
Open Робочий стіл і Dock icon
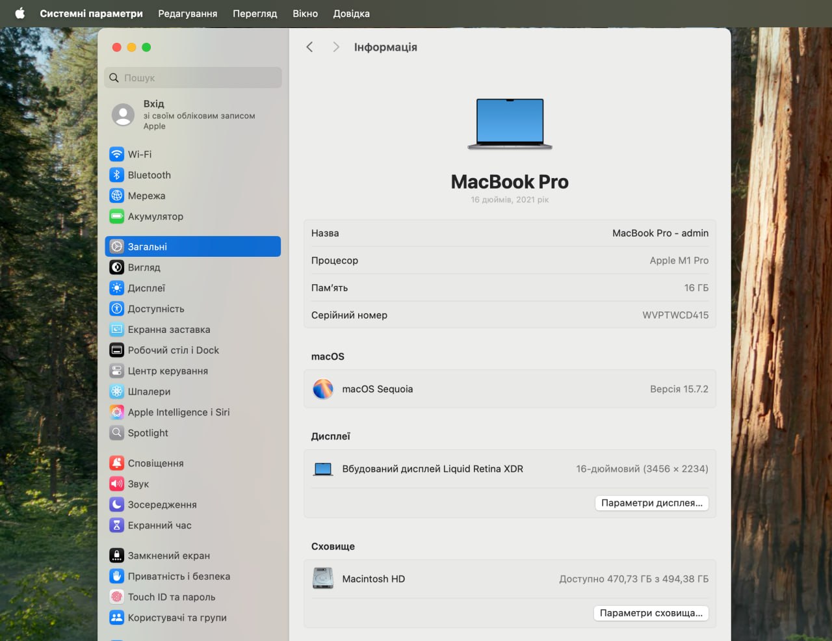point(117,350)
